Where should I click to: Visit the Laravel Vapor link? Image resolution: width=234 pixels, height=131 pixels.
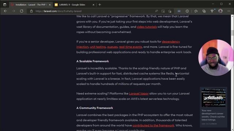139,94
